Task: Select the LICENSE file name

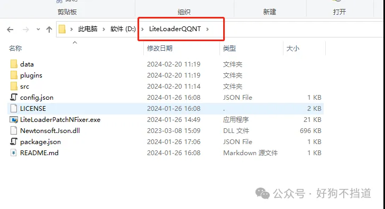Action: pos(33,109)
